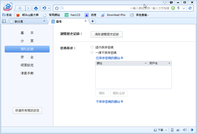This screenshot has width=197, height=134.
Task: Click the 刪除全部 button
Action: click(119, 93)
